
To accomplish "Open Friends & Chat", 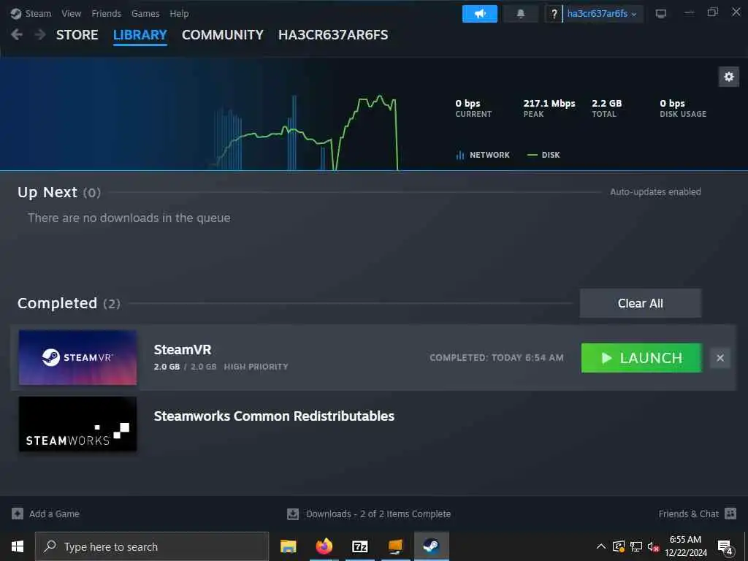I will [x=688, y=514].
